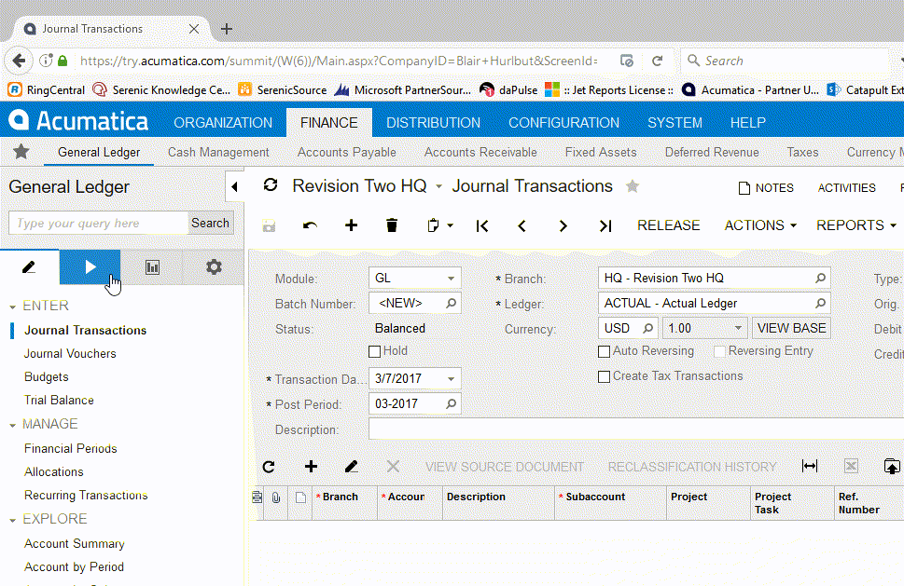Add new record with toolbar plus icon

click(351, 225)
